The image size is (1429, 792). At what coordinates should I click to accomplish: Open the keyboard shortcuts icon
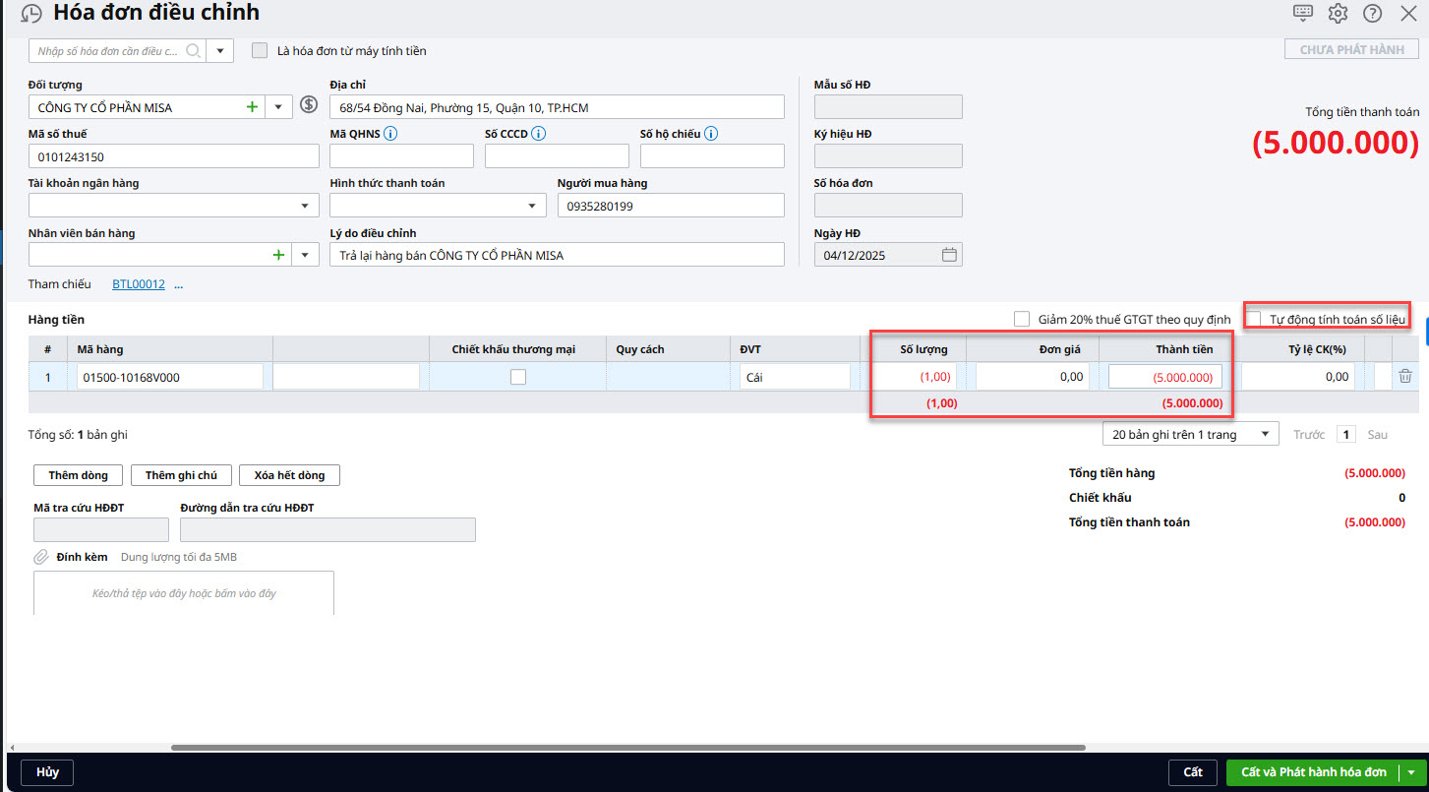pyautogui.click(x=1302, y=13)
